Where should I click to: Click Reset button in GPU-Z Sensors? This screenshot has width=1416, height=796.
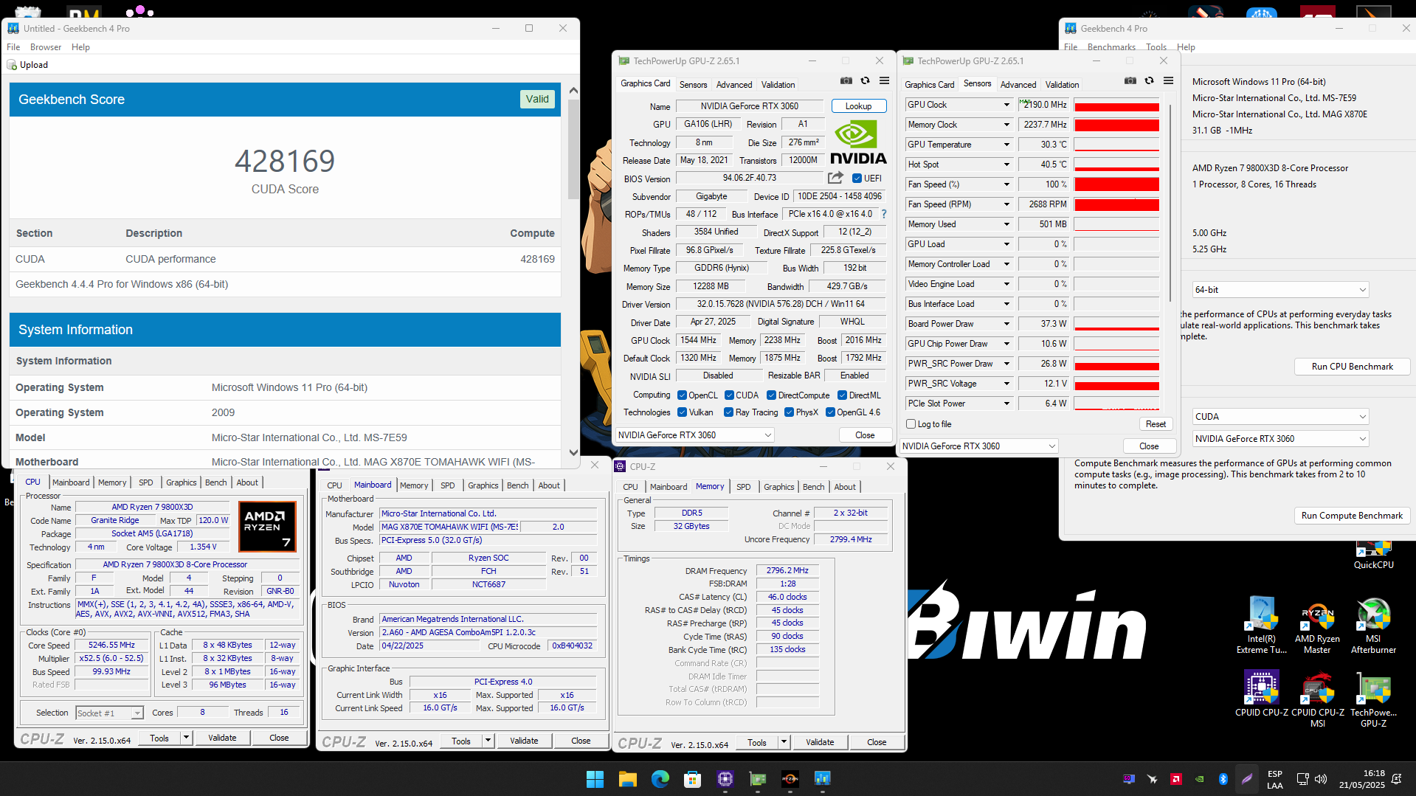pyautogui.click(x=1156, y=424)
